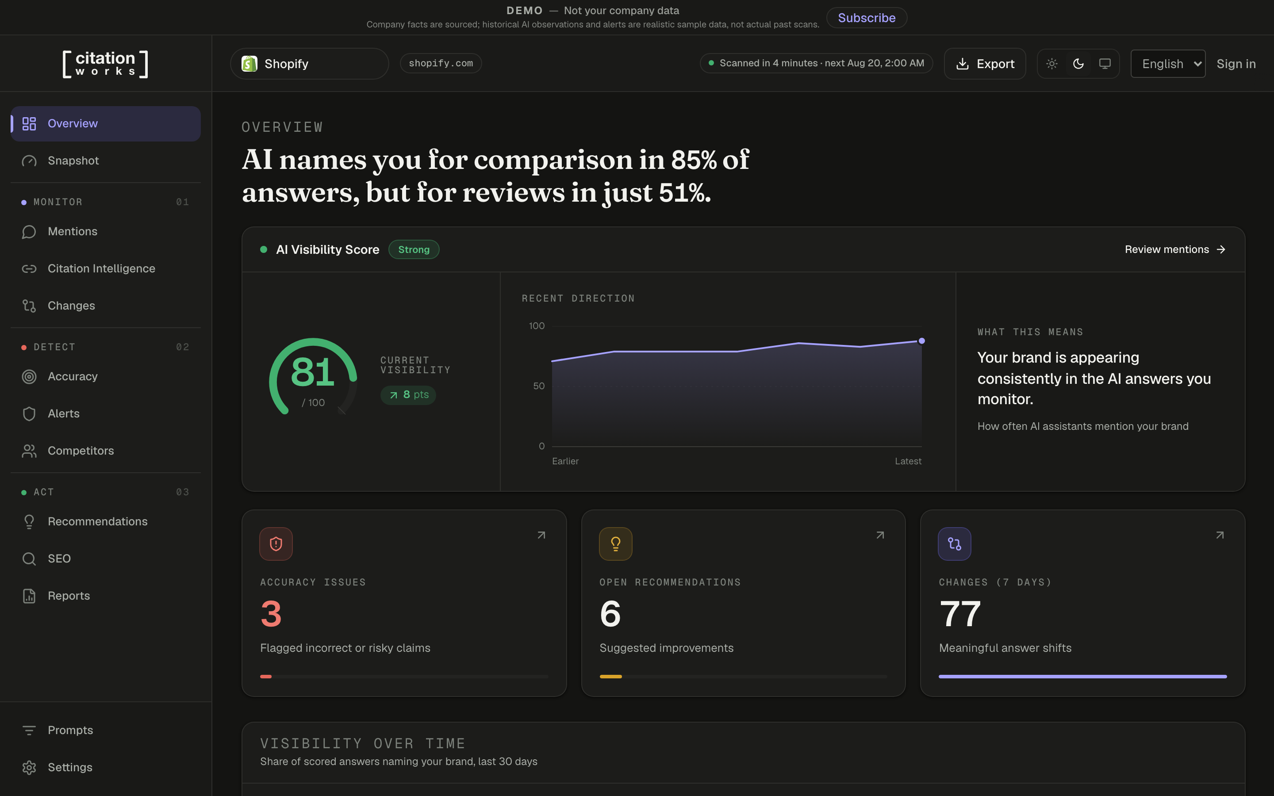Open Accuracy Issues card via arrow icon
1274x796 pixels.
541,536
